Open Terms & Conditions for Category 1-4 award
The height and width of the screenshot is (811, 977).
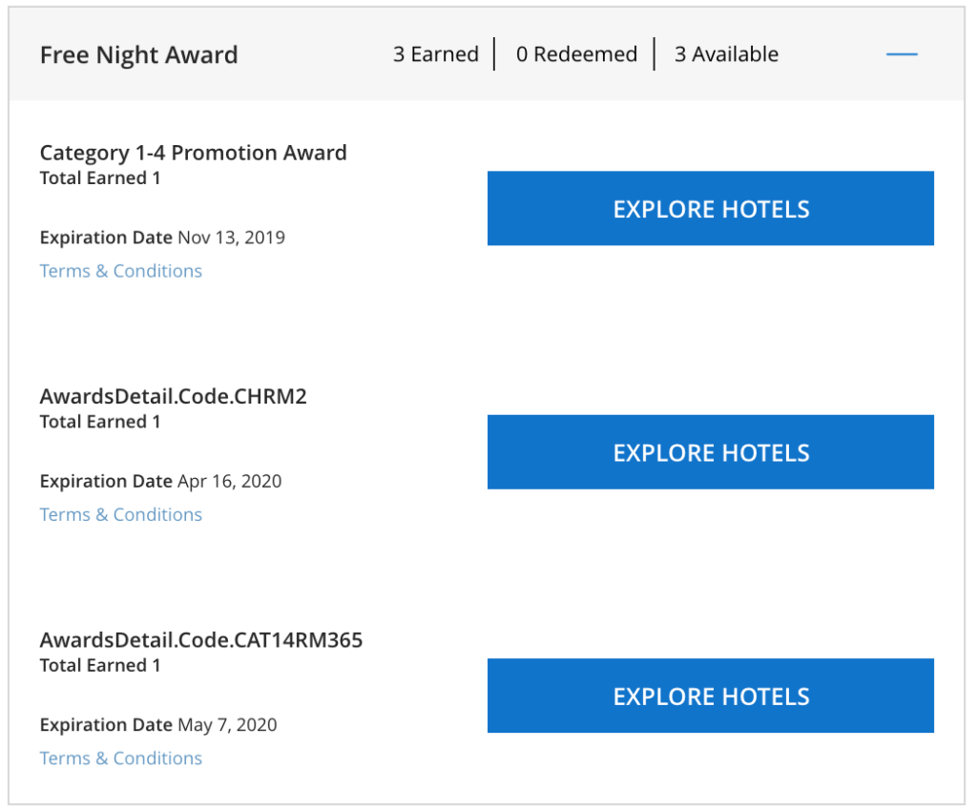click(120, 271)
